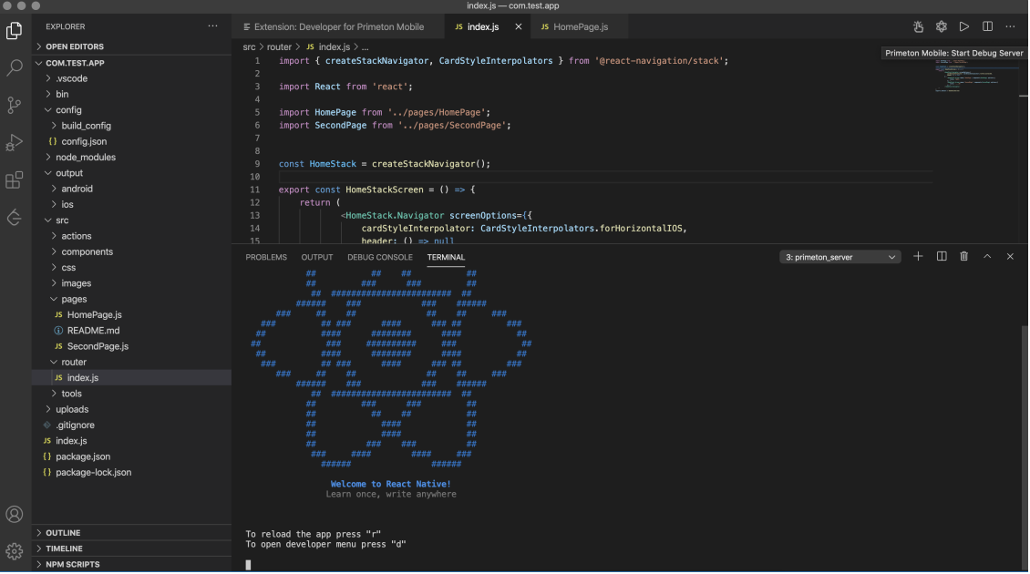Switch to the HomePage.js editor tab

point(580,27)
